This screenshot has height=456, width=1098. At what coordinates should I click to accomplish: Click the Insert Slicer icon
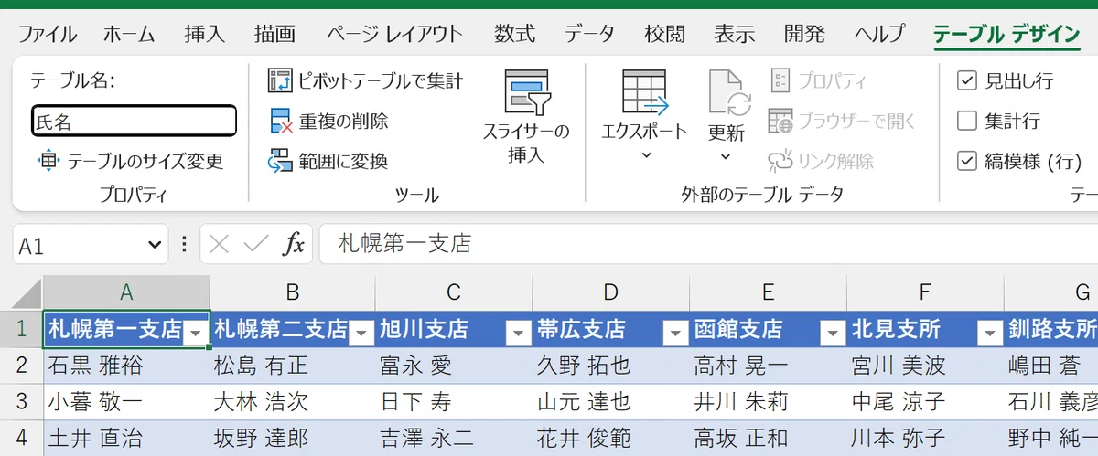526,92
